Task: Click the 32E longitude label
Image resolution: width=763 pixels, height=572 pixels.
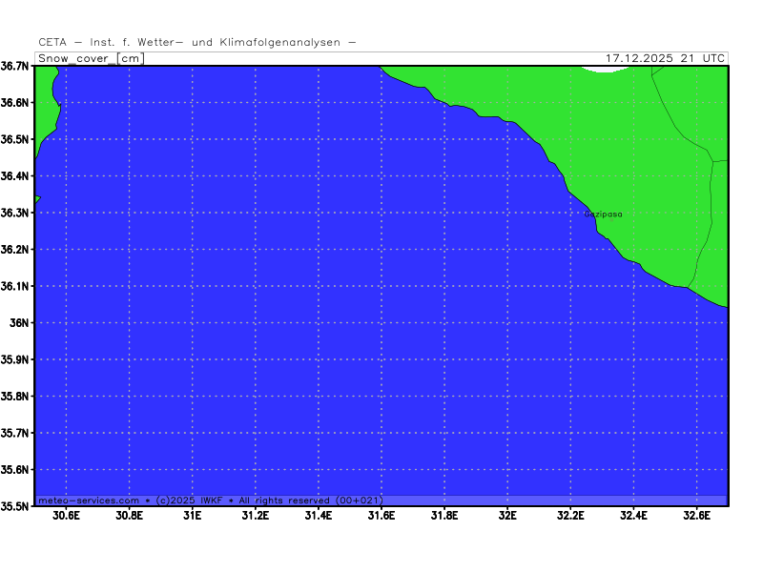Action: [x=507, y=516]
